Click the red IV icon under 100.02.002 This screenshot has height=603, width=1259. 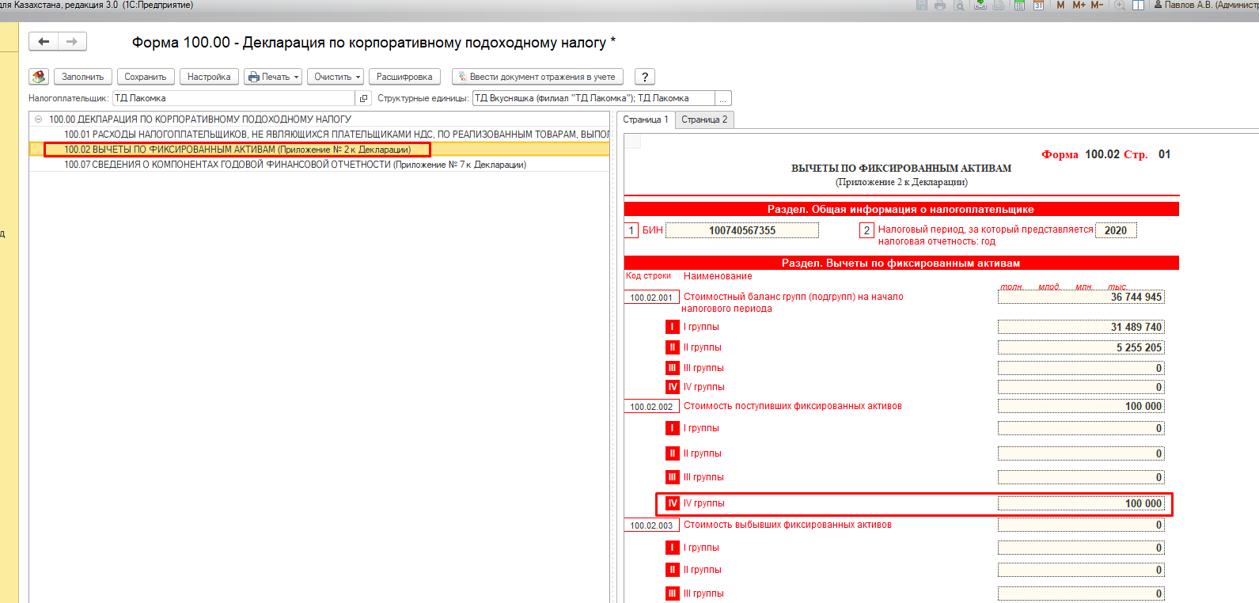pos(673,503)
